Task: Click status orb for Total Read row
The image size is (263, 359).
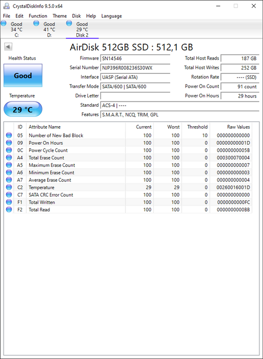Action: click(9, 209)
